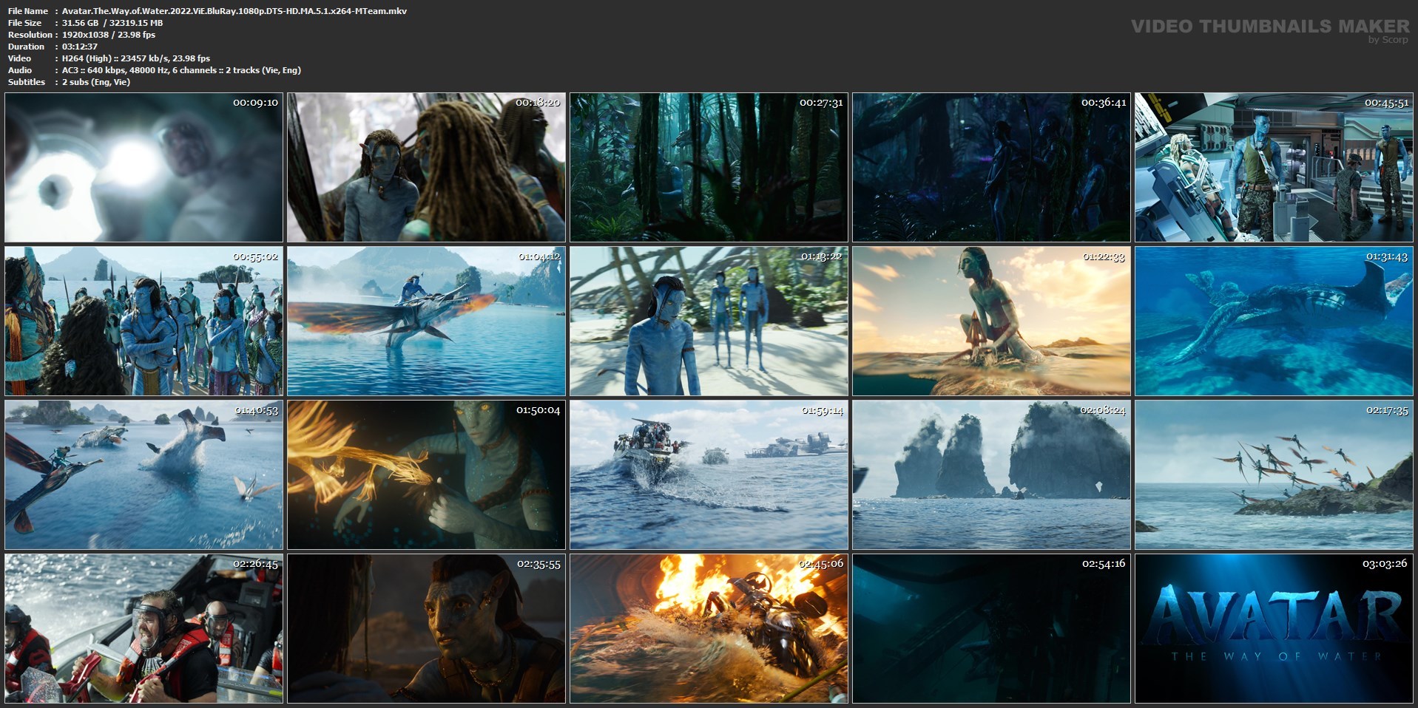Click the 00:09:10 timestamp label
The width and height of the screenshot is (1418, 708).
(x=255, y=103)
